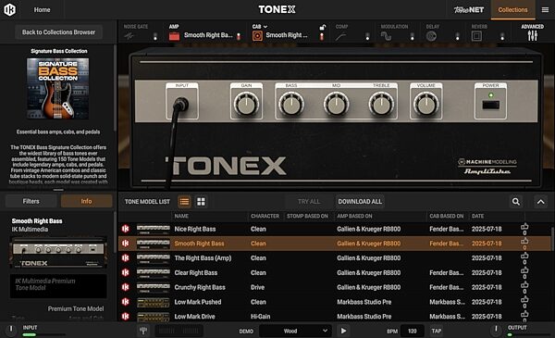Open the tuner icon in bottom bar

[143, 331]
